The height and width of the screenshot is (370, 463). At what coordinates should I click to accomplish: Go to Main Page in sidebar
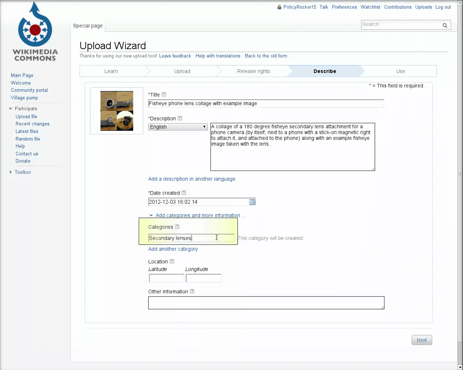22,76
